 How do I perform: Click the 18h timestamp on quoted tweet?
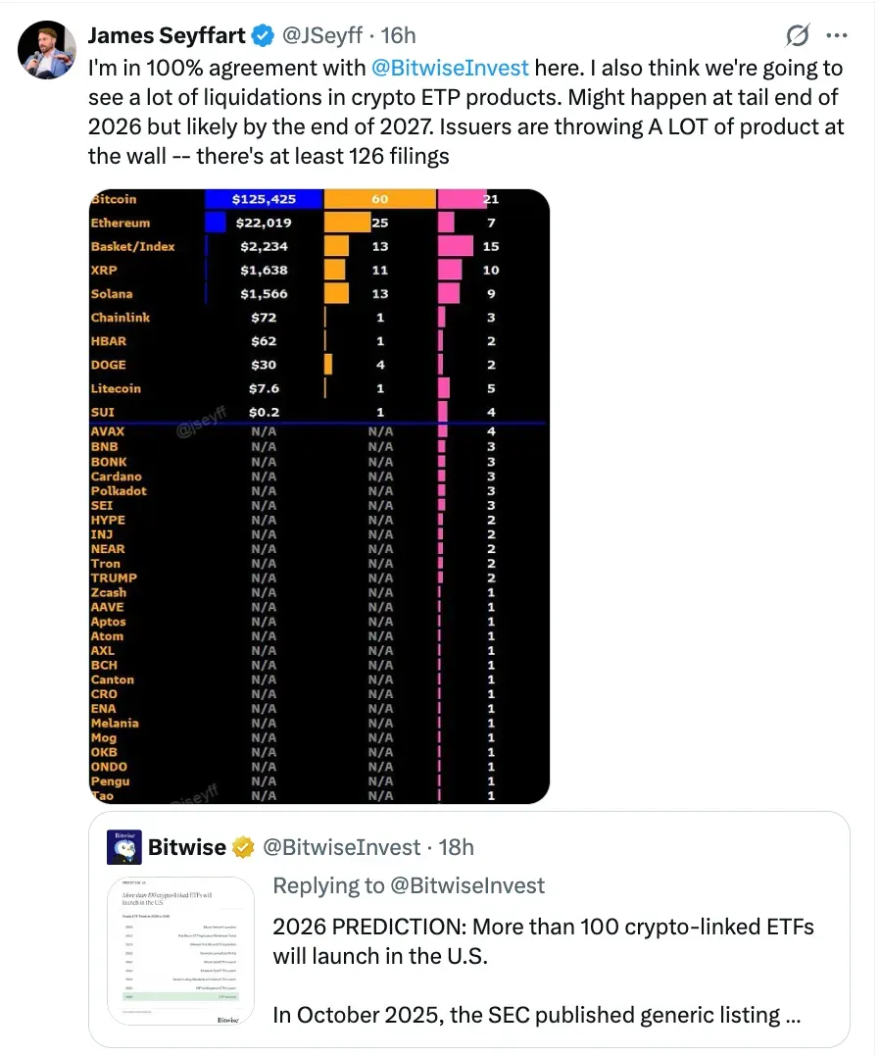pyautogui.click(x=456, y=846)
